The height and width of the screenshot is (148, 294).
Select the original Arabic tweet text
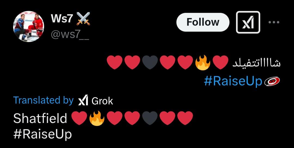tap(256, 63)
